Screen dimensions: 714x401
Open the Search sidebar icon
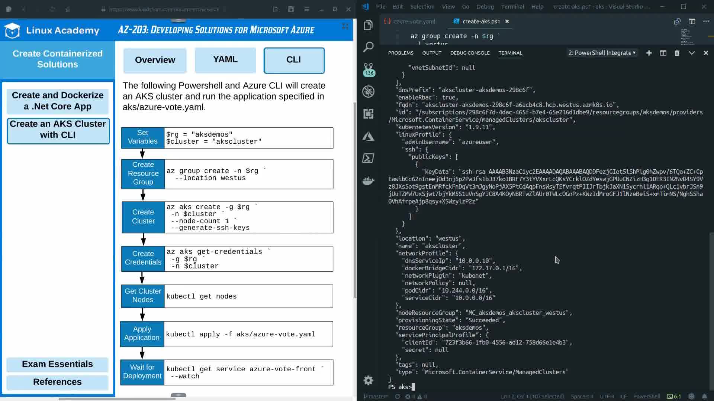[368, 47]
